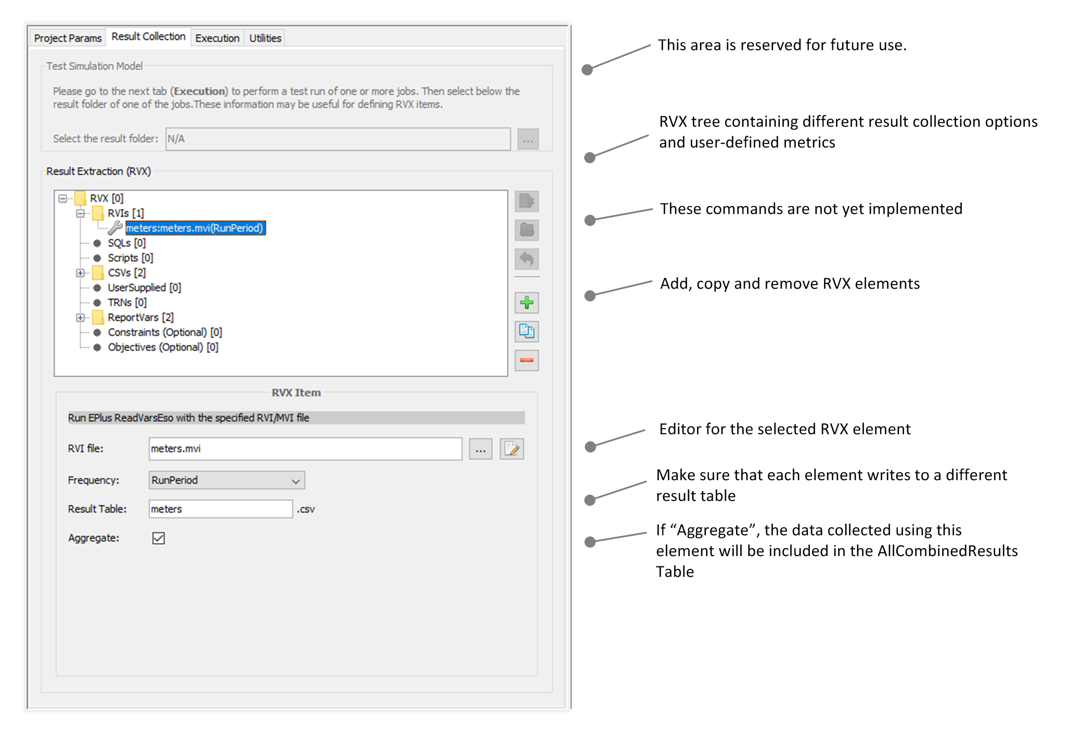The height and width of the screenshot is (737, 1066).
Task: Select Scripts [0] tree item
Action: (x=130, y=258)
